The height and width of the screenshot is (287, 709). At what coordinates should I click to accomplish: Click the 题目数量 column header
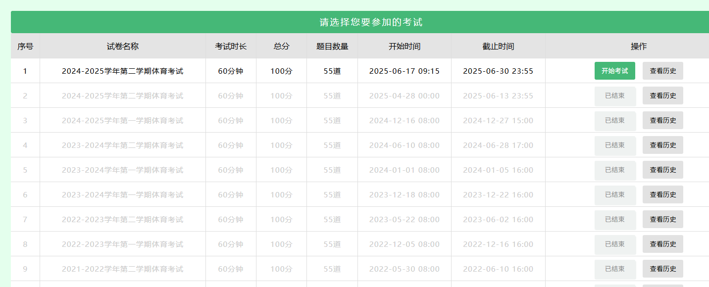332,46
